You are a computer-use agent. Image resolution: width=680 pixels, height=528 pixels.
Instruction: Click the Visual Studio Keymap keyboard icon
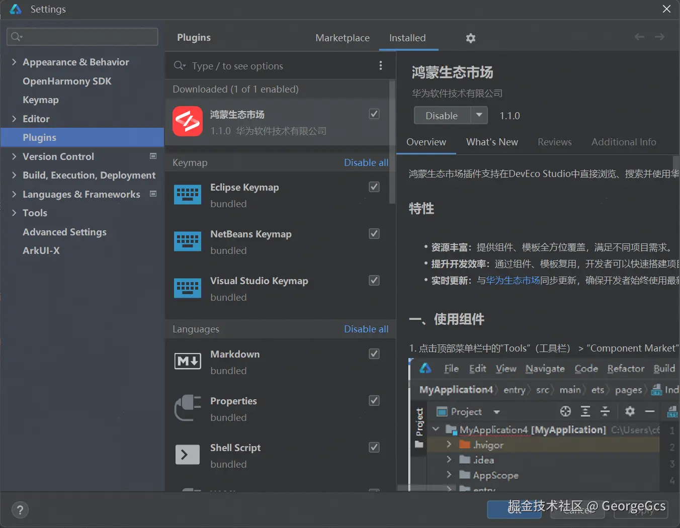click(188, 288)
